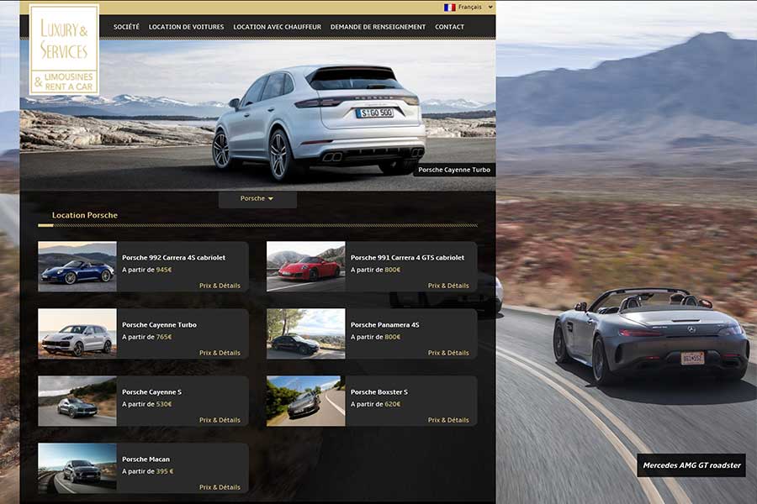Open Prix & Détails for 992 Carrera 4S
757x504 pixels.
[220, 286]
